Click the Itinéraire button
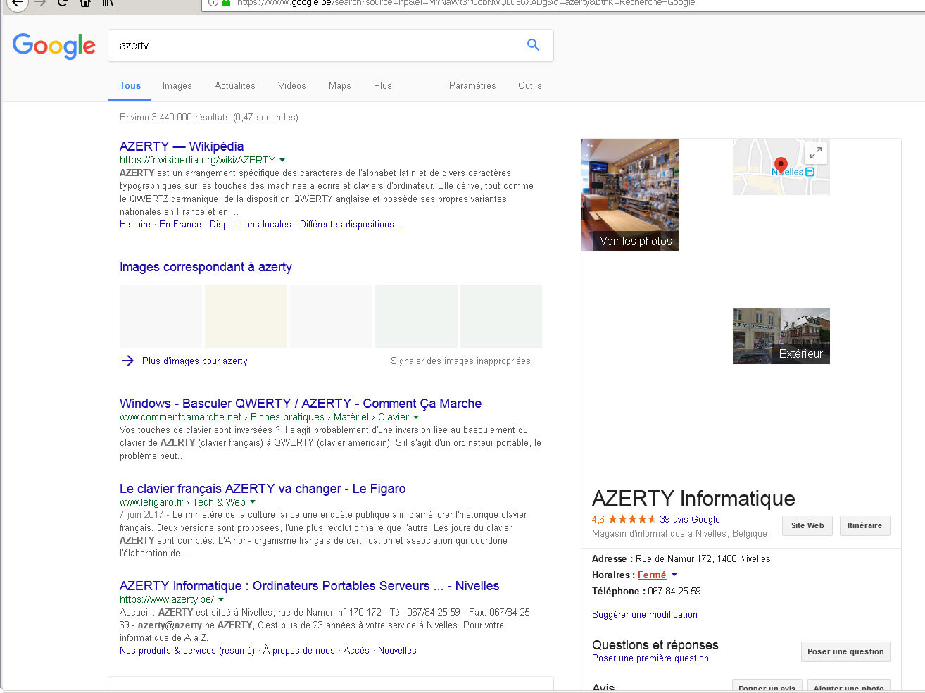 click(865, 525)
